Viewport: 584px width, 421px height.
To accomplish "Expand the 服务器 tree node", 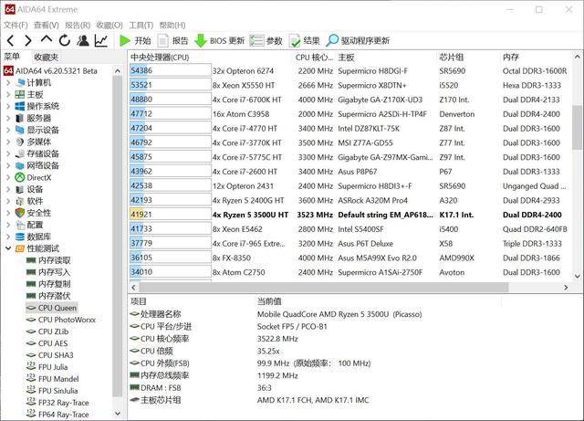I will tap(8, 118).
